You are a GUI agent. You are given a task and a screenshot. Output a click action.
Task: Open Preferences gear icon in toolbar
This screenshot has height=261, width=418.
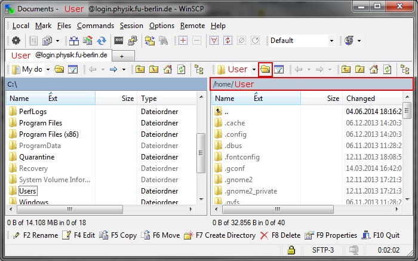coord(16,41)
